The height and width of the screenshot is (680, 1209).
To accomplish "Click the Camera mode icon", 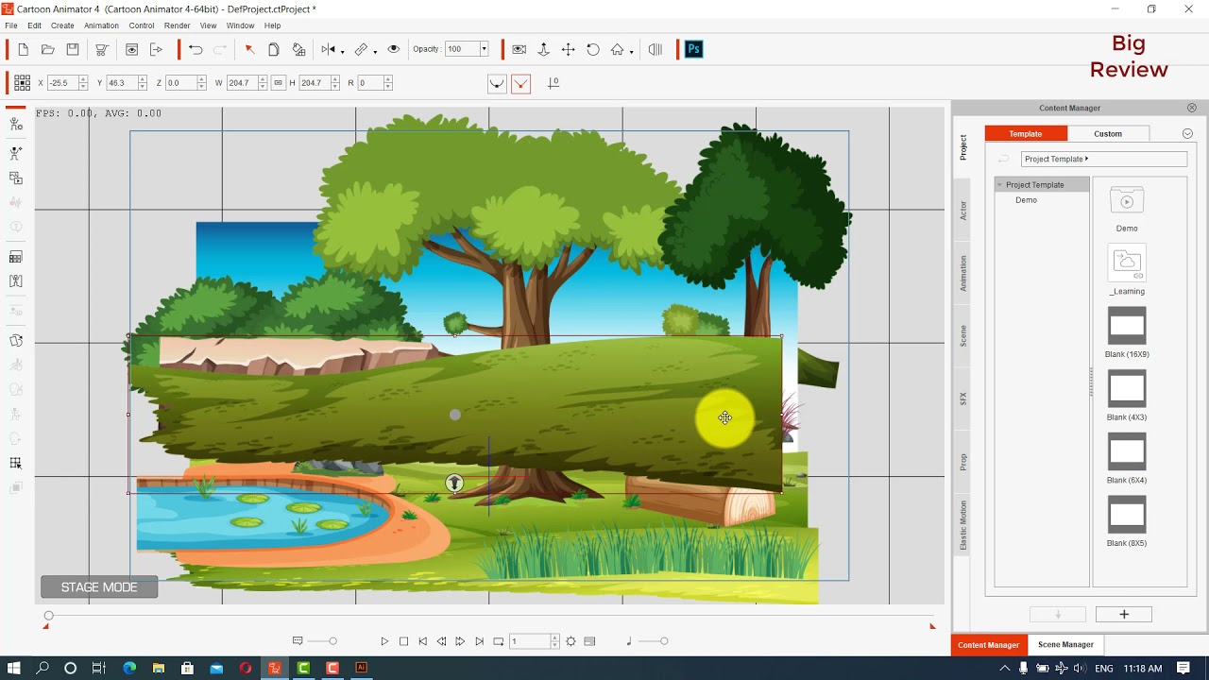I will (519, 49).
